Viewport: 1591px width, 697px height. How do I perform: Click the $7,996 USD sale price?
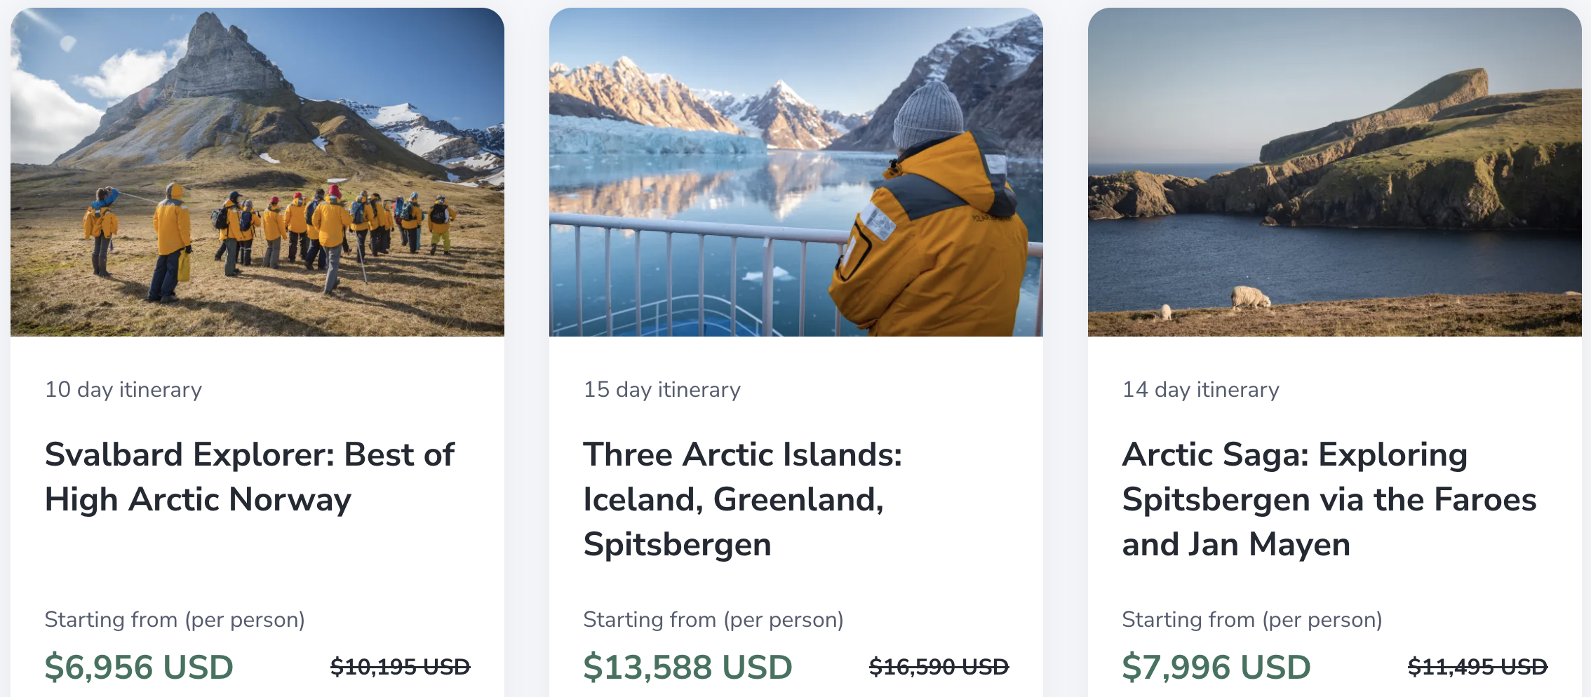click(x=1216, y=667)
